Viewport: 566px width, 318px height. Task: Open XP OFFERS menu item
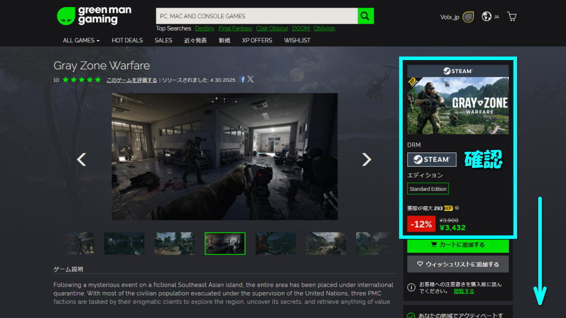point(257,41)
